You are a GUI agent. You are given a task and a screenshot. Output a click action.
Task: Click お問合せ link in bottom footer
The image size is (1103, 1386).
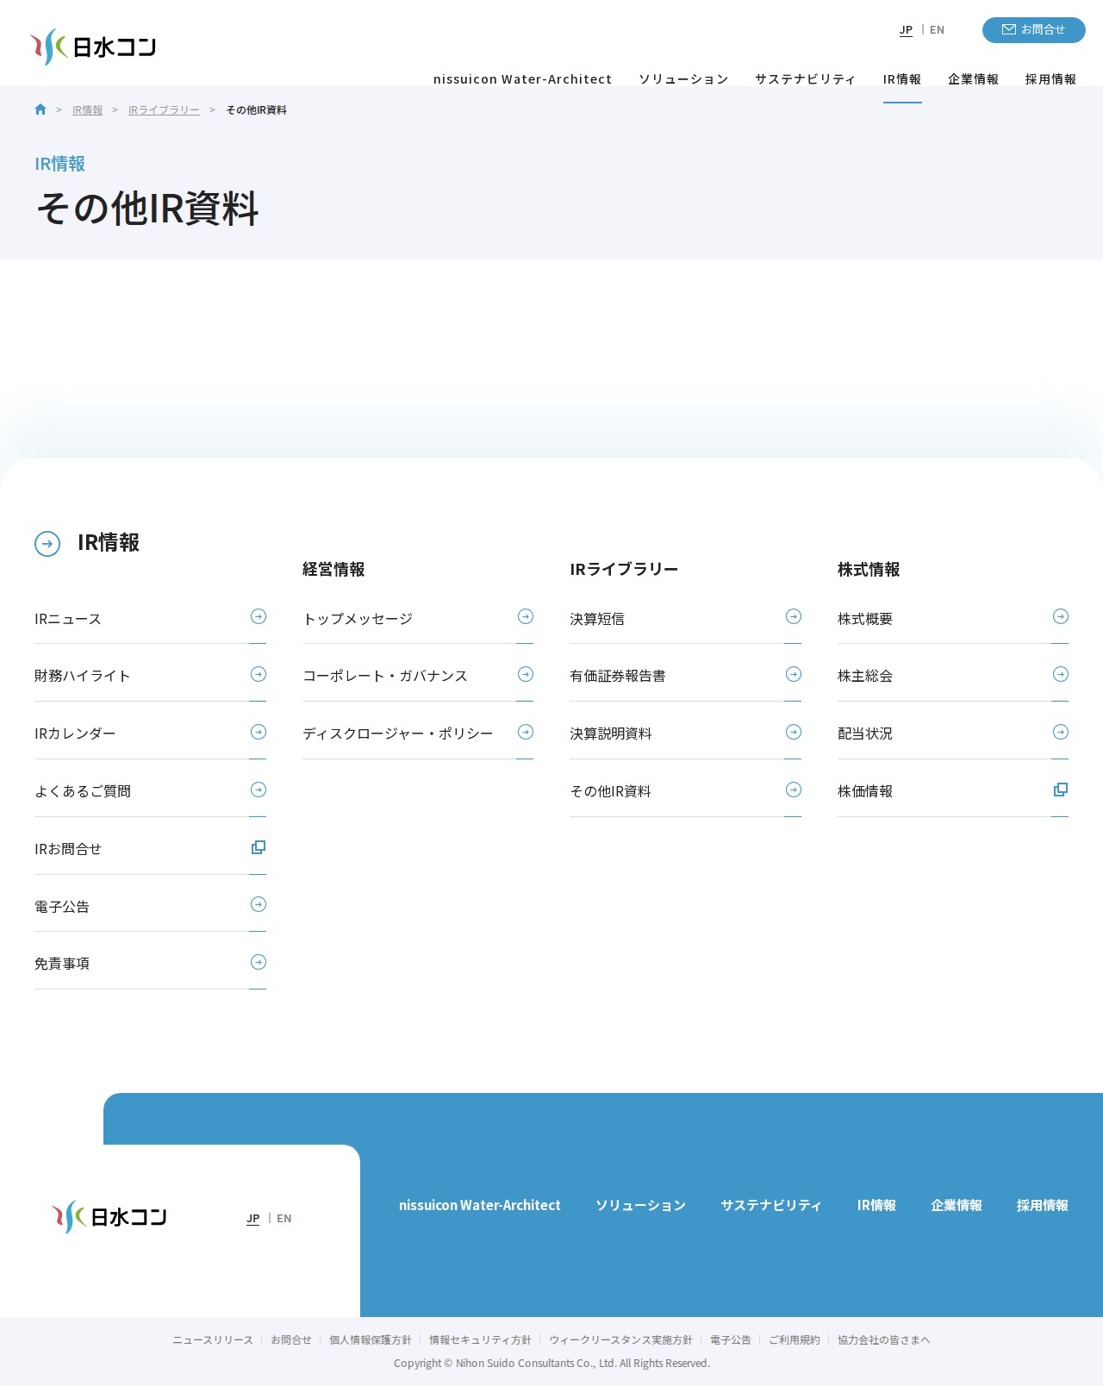[x=291, y=1340]
